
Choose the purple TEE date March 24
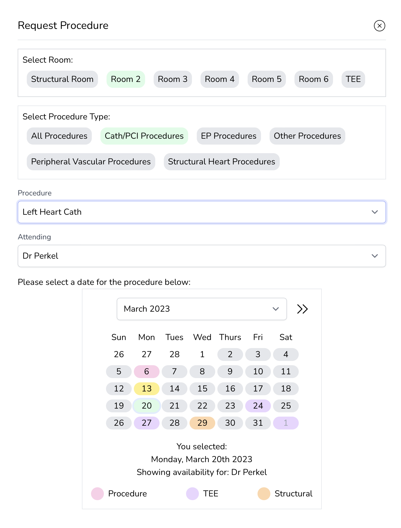click(258, 406)
